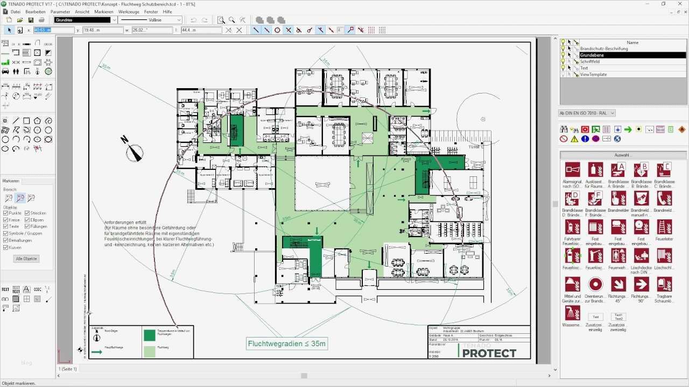Image resolution: width=689 pixels, height=387 pixels.
Task: Open the Parameter menu
Action: pyautogui.click(x=60, y=11)
